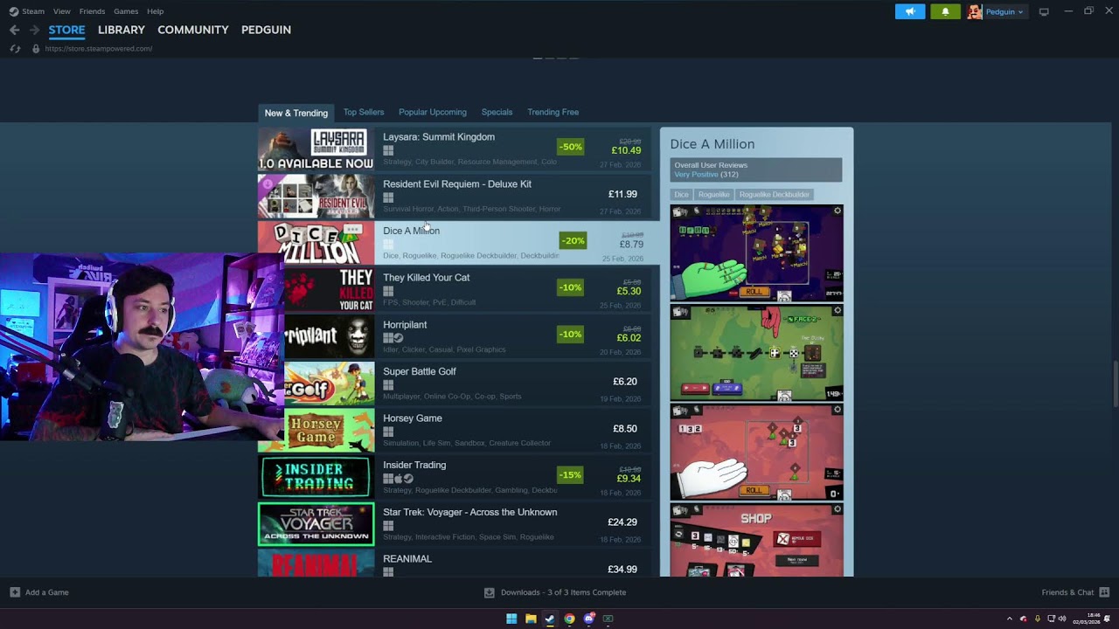Click the Steam taskbar icon
Screen dimensions: 1119x629
[x=550, y=619]
